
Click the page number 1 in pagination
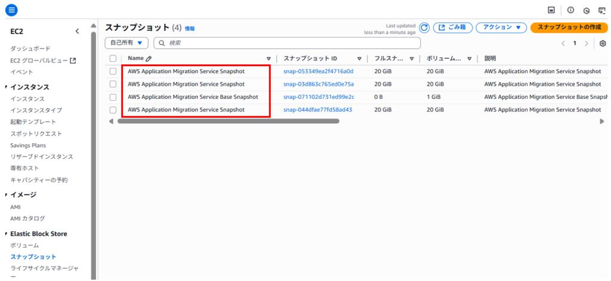click(575, 43)
